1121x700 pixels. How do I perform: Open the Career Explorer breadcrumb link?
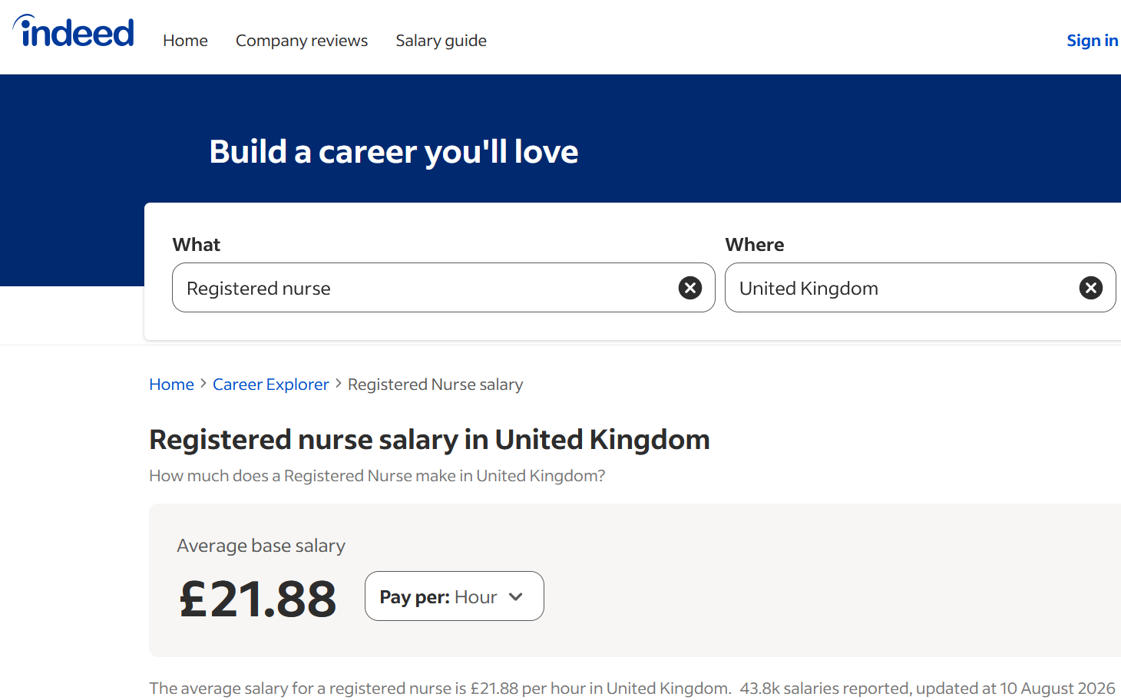click(270, 385)
